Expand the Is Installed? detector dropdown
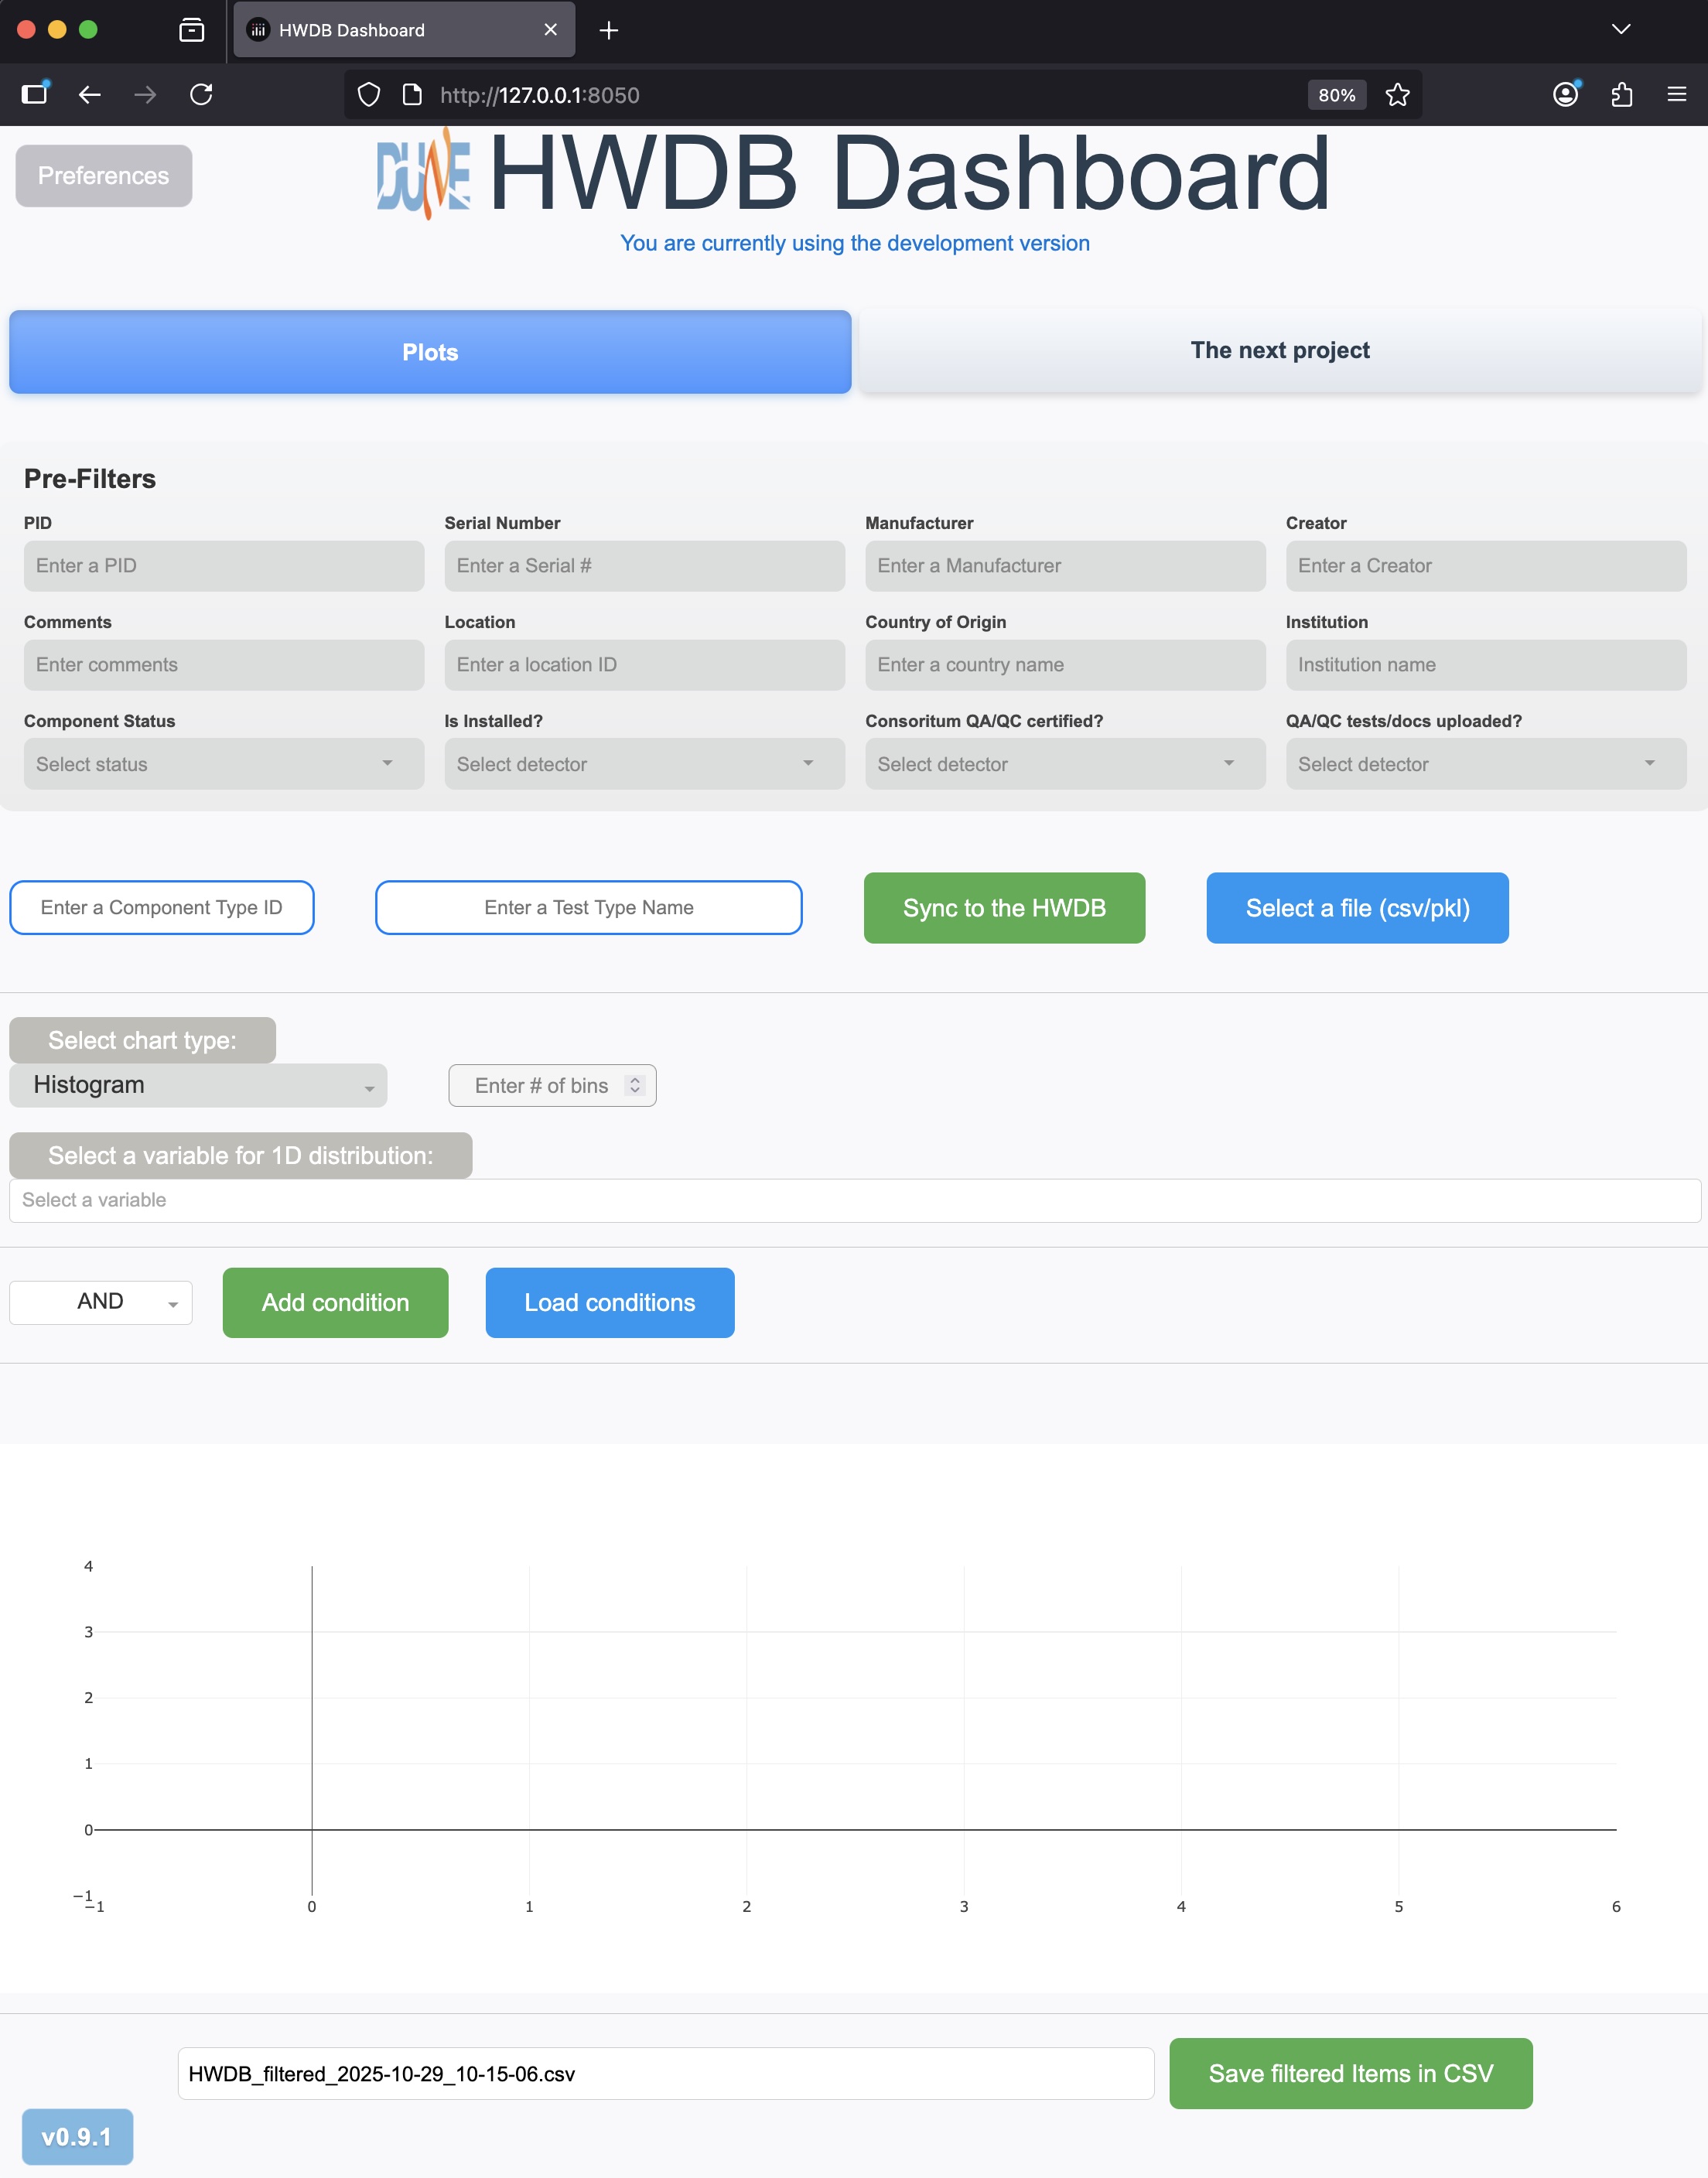Viewport: 1708px width, 2178px height. [644, 764]
